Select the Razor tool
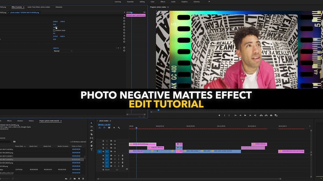The image size is (323, 181). (x=92, y=134)
